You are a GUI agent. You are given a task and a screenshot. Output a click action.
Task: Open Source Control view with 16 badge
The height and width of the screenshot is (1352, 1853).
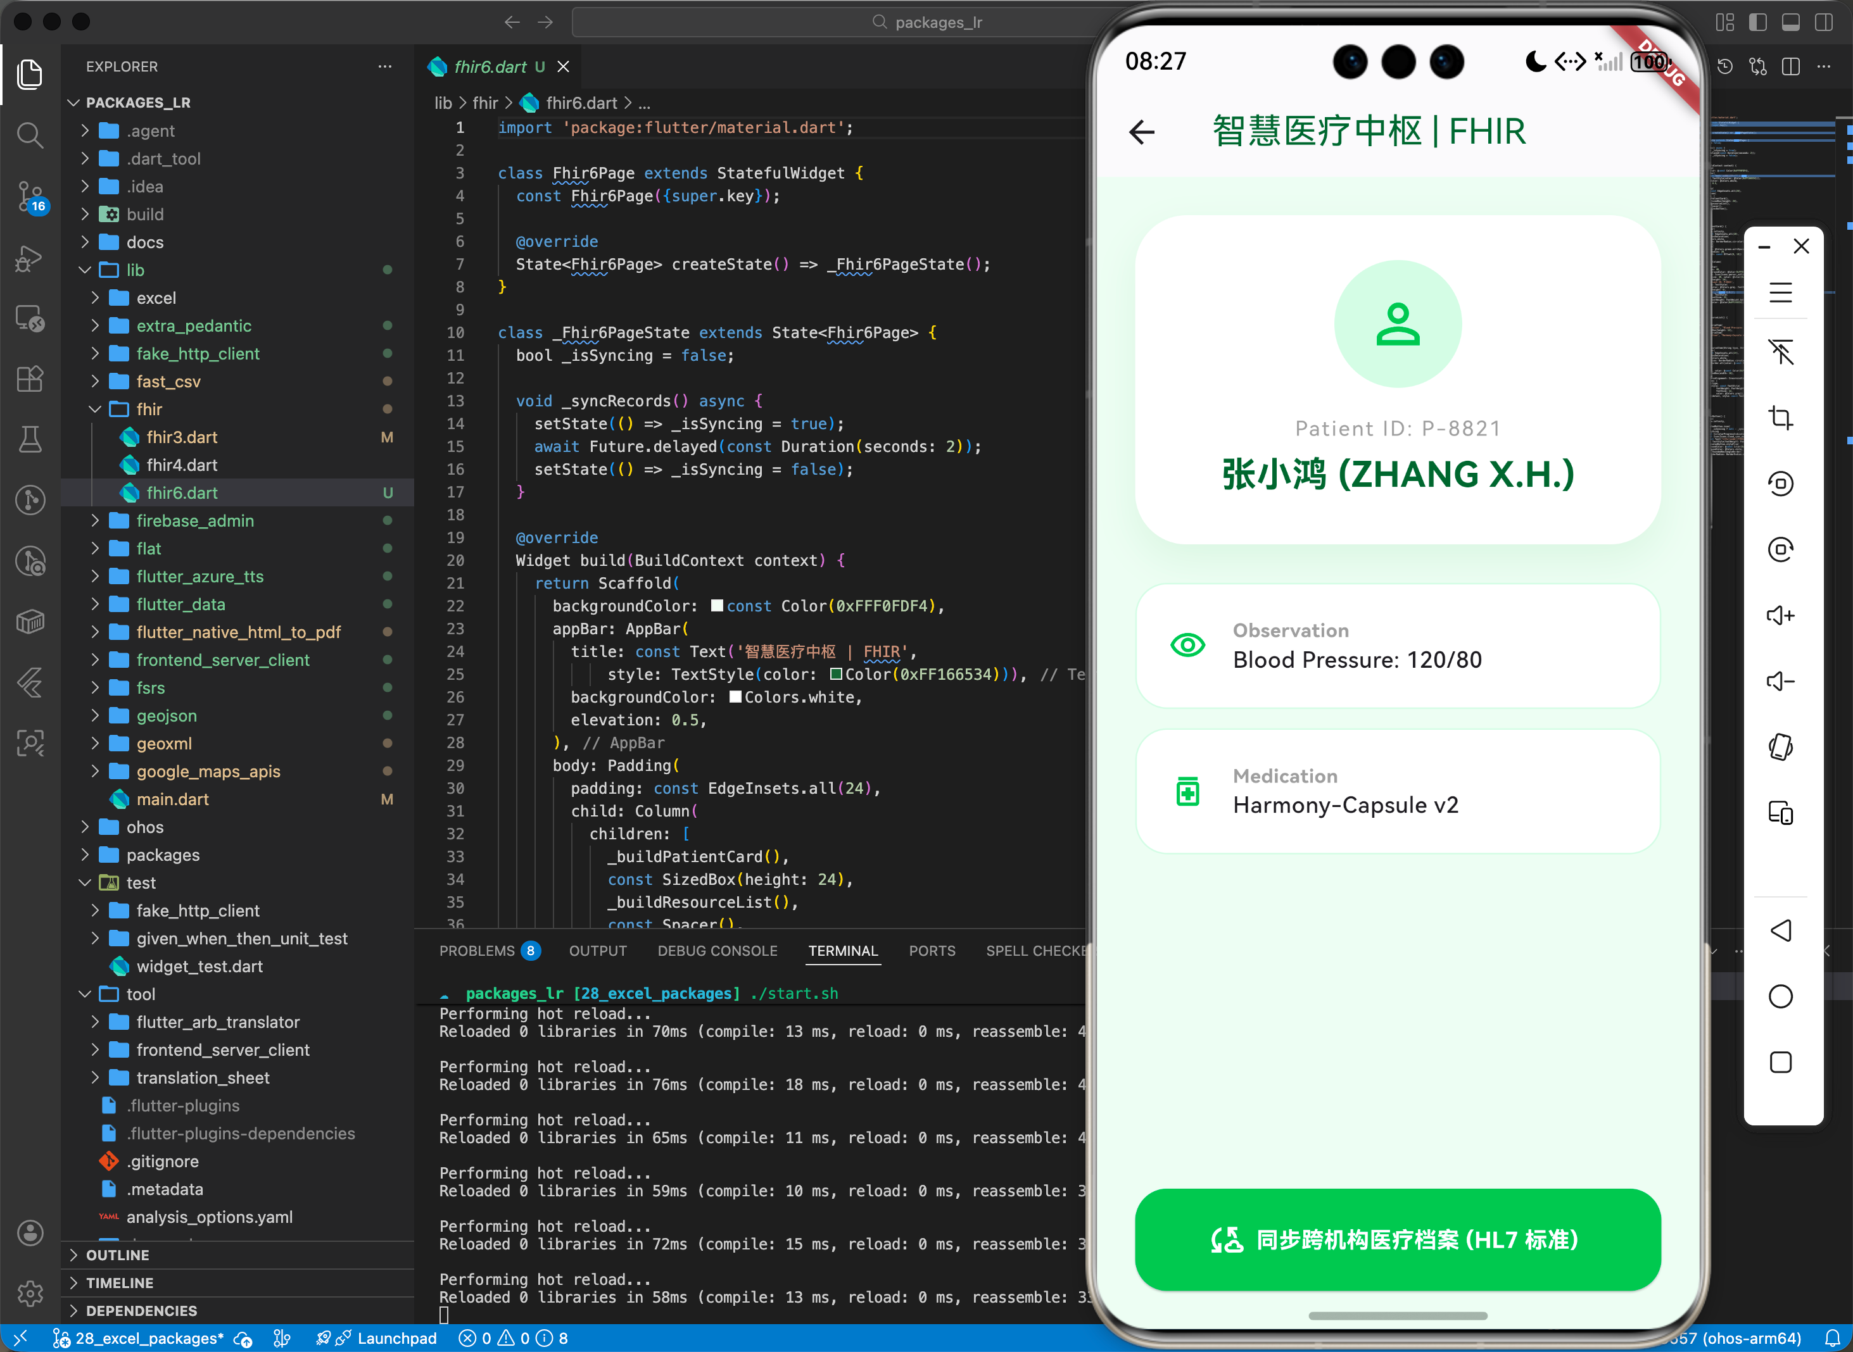pos(30,196)
